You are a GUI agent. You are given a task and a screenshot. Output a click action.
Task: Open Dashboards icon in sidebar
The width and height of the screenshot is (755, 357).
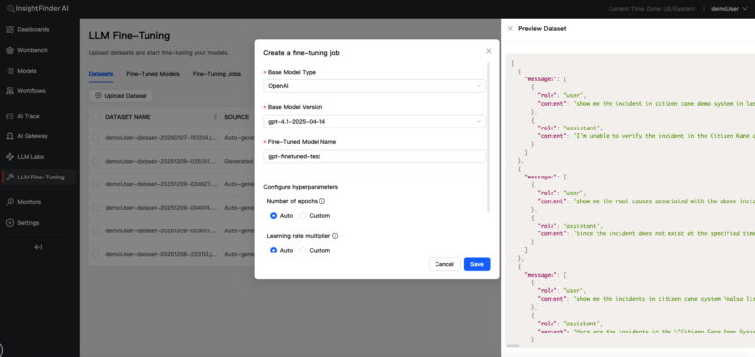coord(10,29)
